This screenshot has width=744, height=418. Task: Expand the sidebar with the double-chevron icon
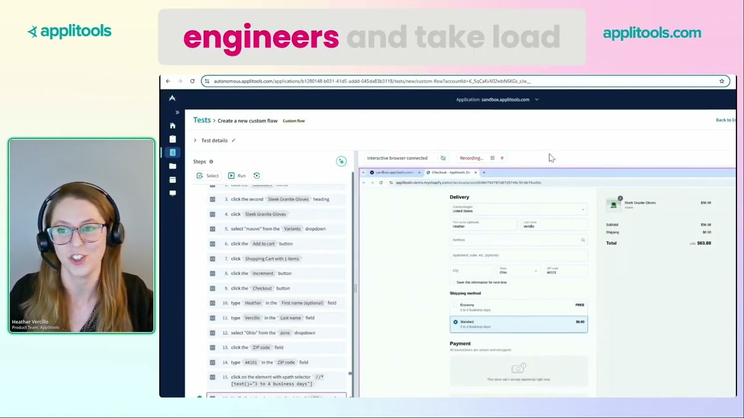click(x=177, y=112)
